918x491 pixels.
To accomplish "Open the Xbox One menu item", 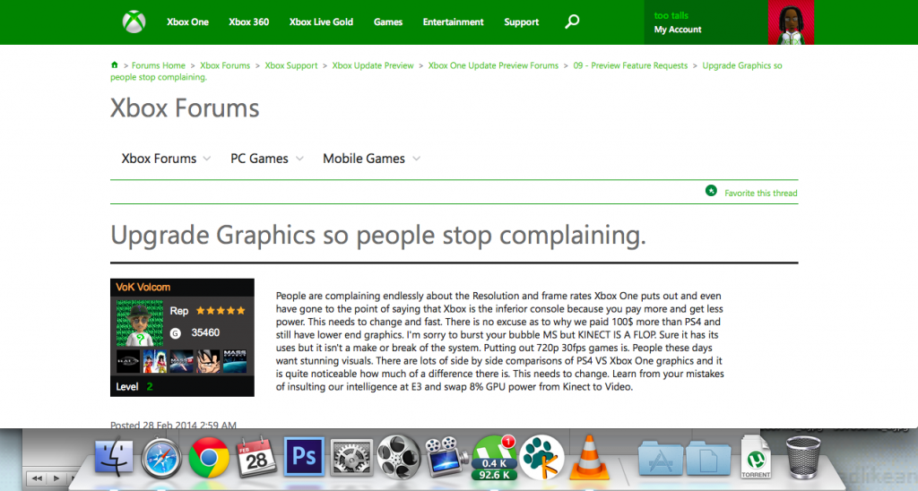I will 187,22.
